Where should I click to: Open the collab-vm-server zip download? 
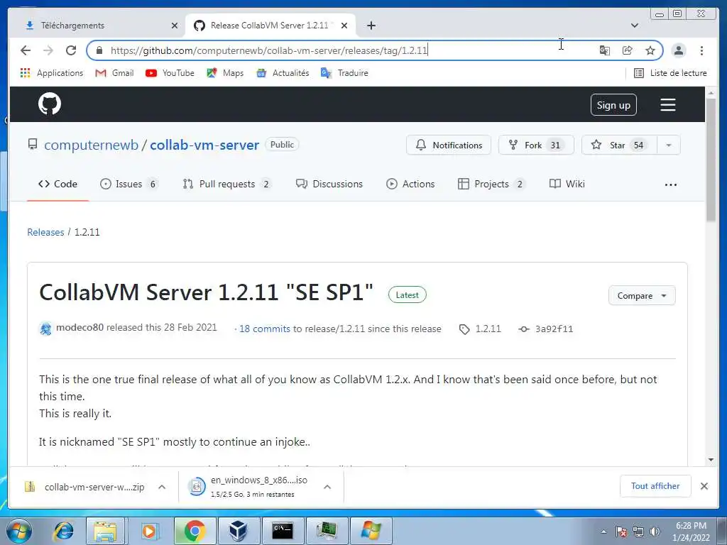86,487
